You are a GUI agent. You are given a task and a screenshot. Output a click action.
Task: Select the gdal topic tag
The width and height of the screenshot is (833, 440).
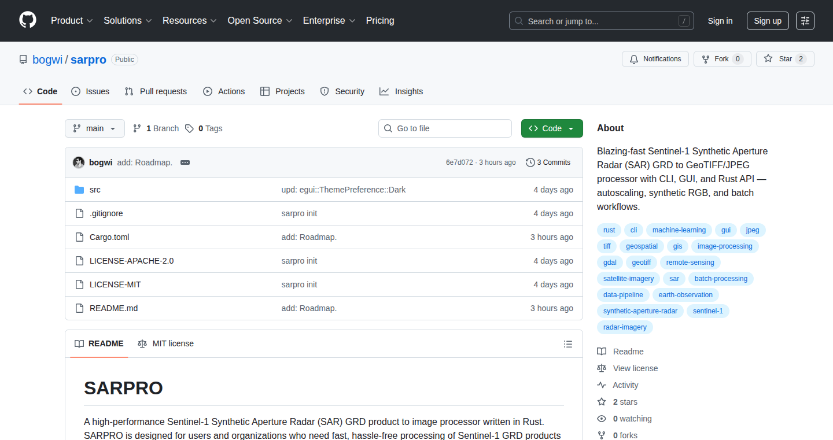click(610, 262)
